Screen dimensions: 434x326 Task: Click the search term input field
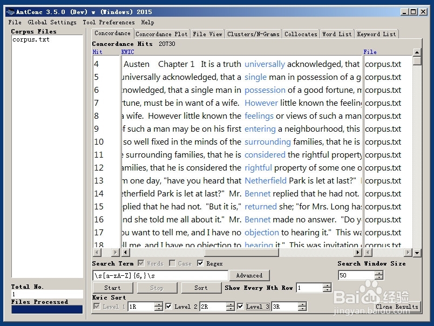click(x=160, y=275)
